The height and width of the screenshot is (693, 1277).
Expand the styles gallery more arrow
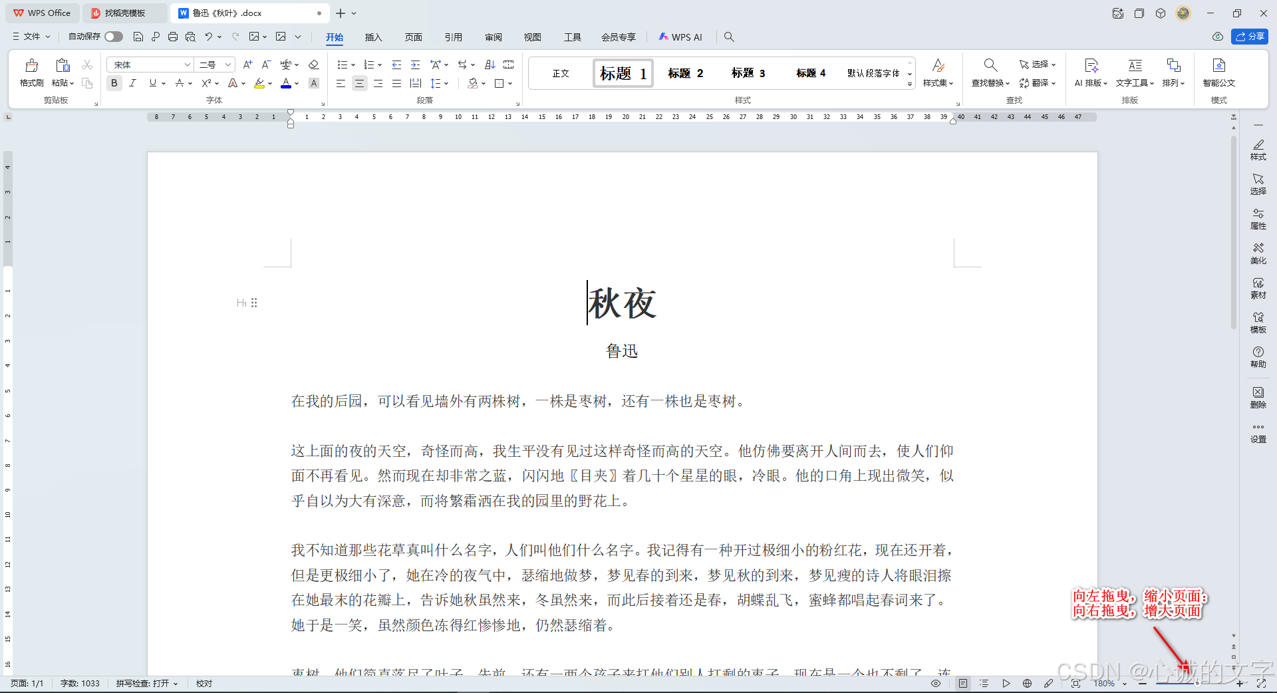(x=910, y=84)
